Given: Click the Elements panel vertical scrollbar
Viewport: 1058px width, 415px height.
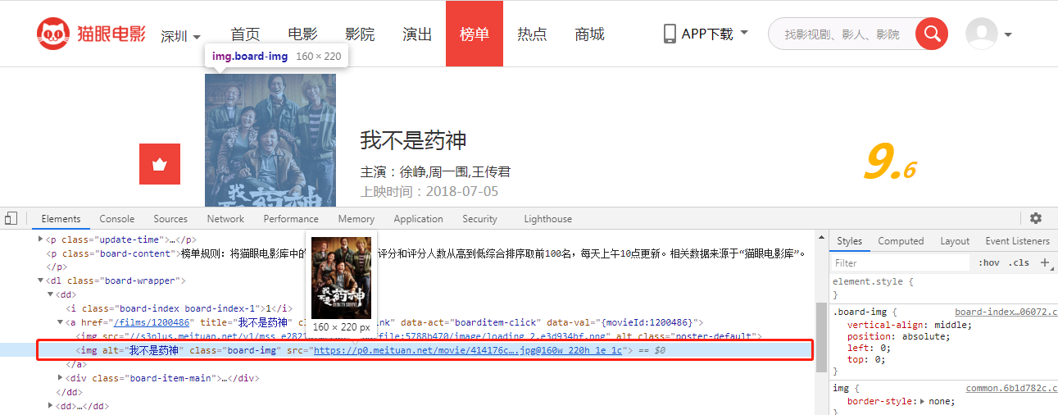Looking at the screenshot, I should [820, 336].
